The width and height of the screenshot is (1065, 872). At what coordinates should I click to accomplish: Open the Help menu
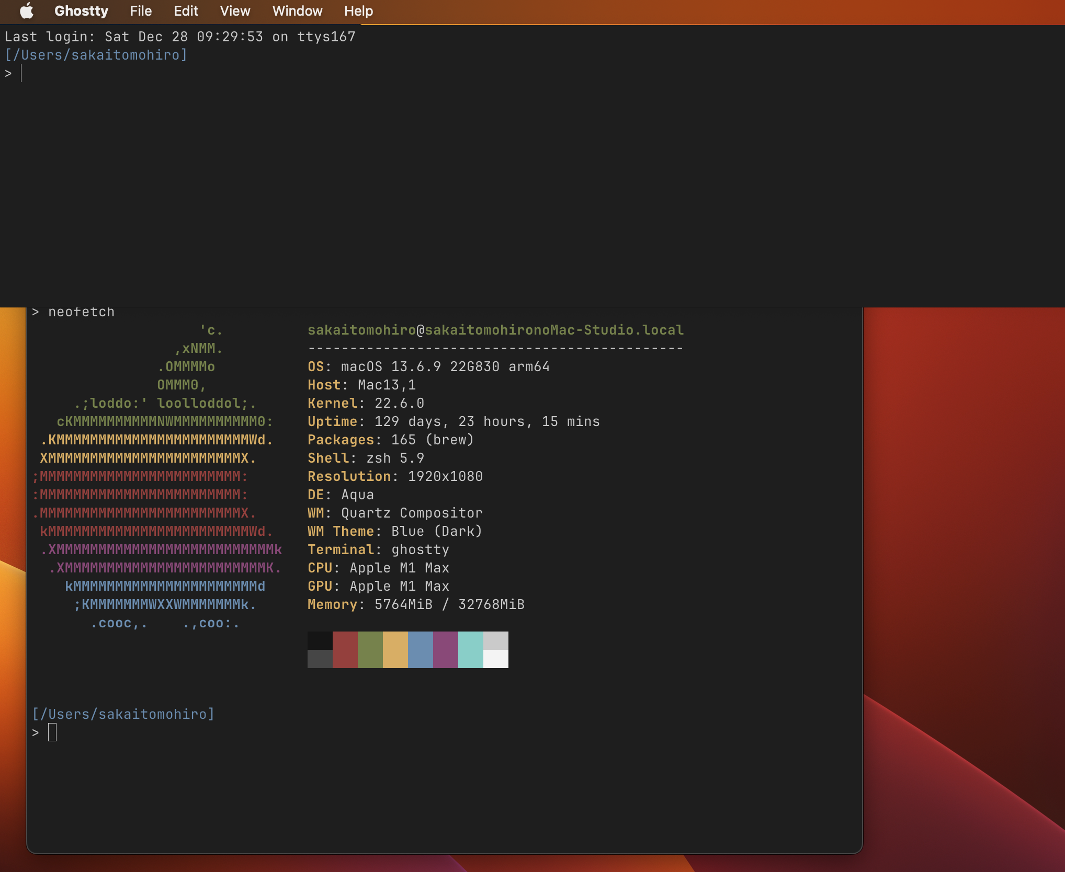click(358, 11)
